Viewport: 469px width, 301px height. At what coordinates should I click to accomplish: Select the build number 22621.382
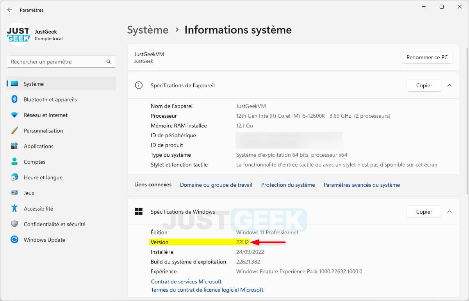click(248, 262)
